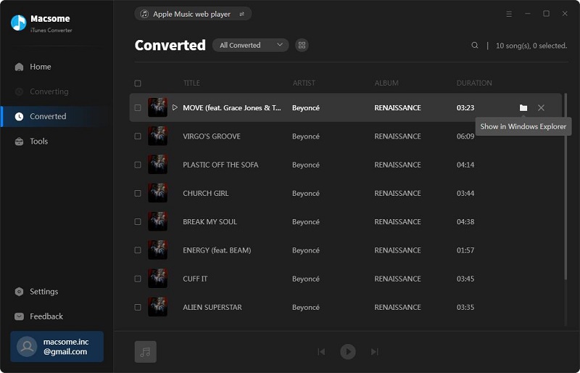The height and width of the screenshot is (373, 580).
Task: Check the ENERGY (feat. BEAM) checkbox
Action: [x=138, y=250]
